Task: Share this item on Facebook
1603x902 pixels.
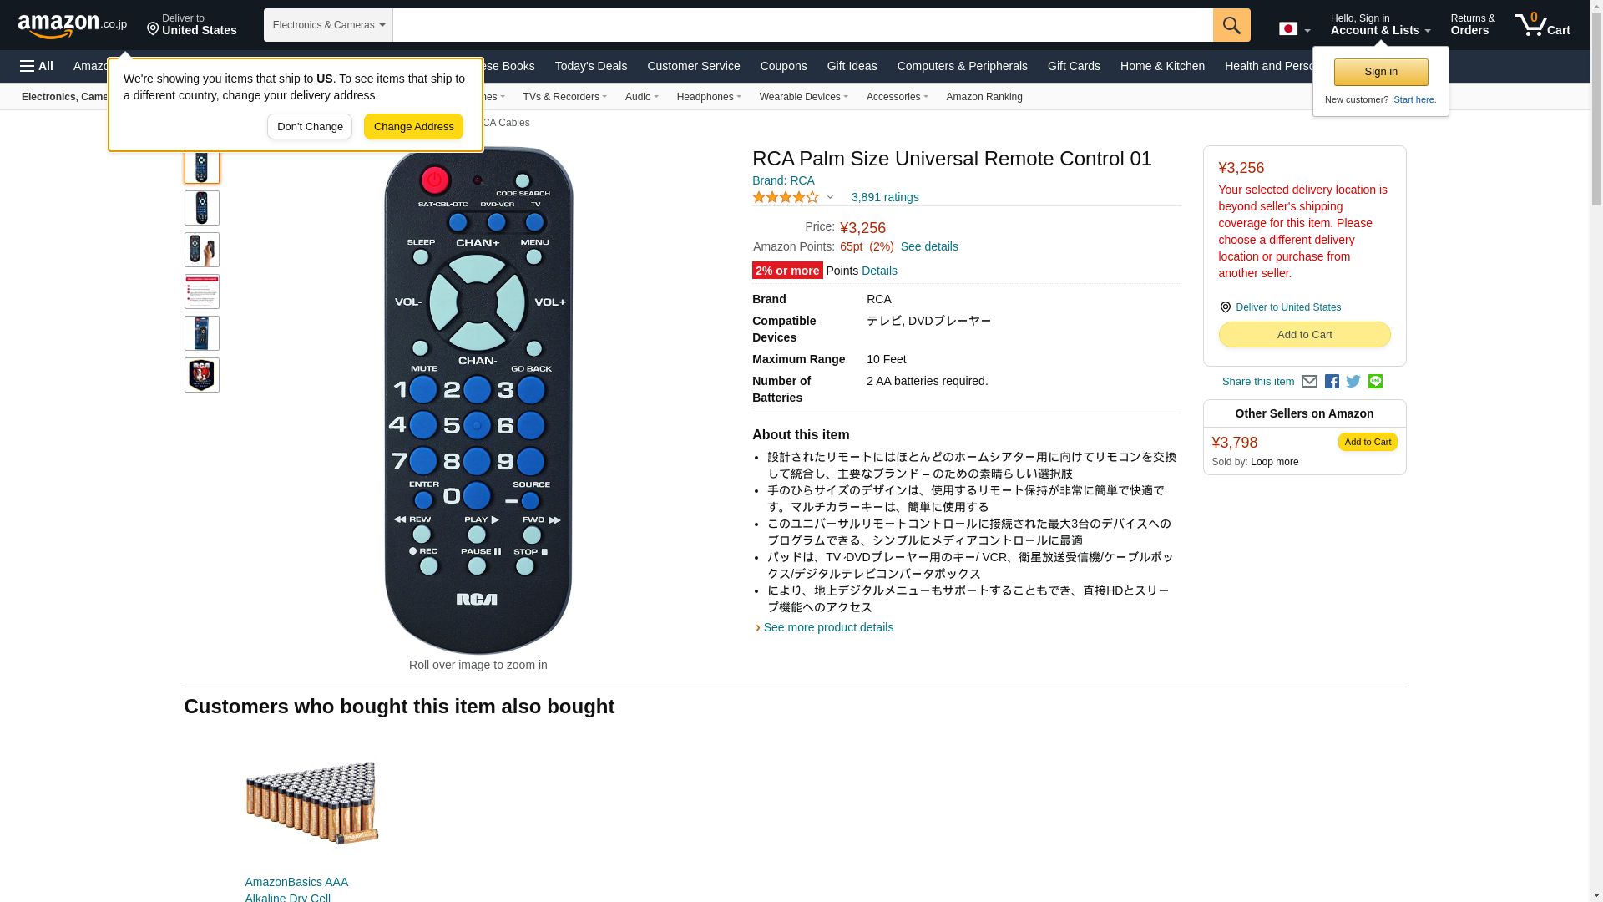Action: pos(1332,382)
